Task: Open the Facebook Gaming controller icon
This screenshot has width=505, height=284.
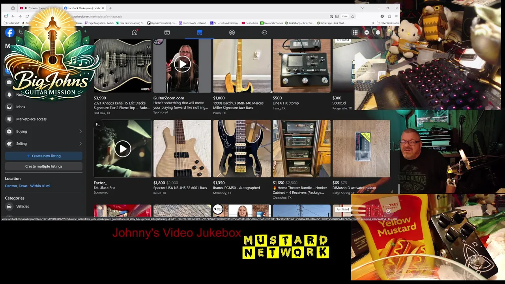Action: point(264,32)
